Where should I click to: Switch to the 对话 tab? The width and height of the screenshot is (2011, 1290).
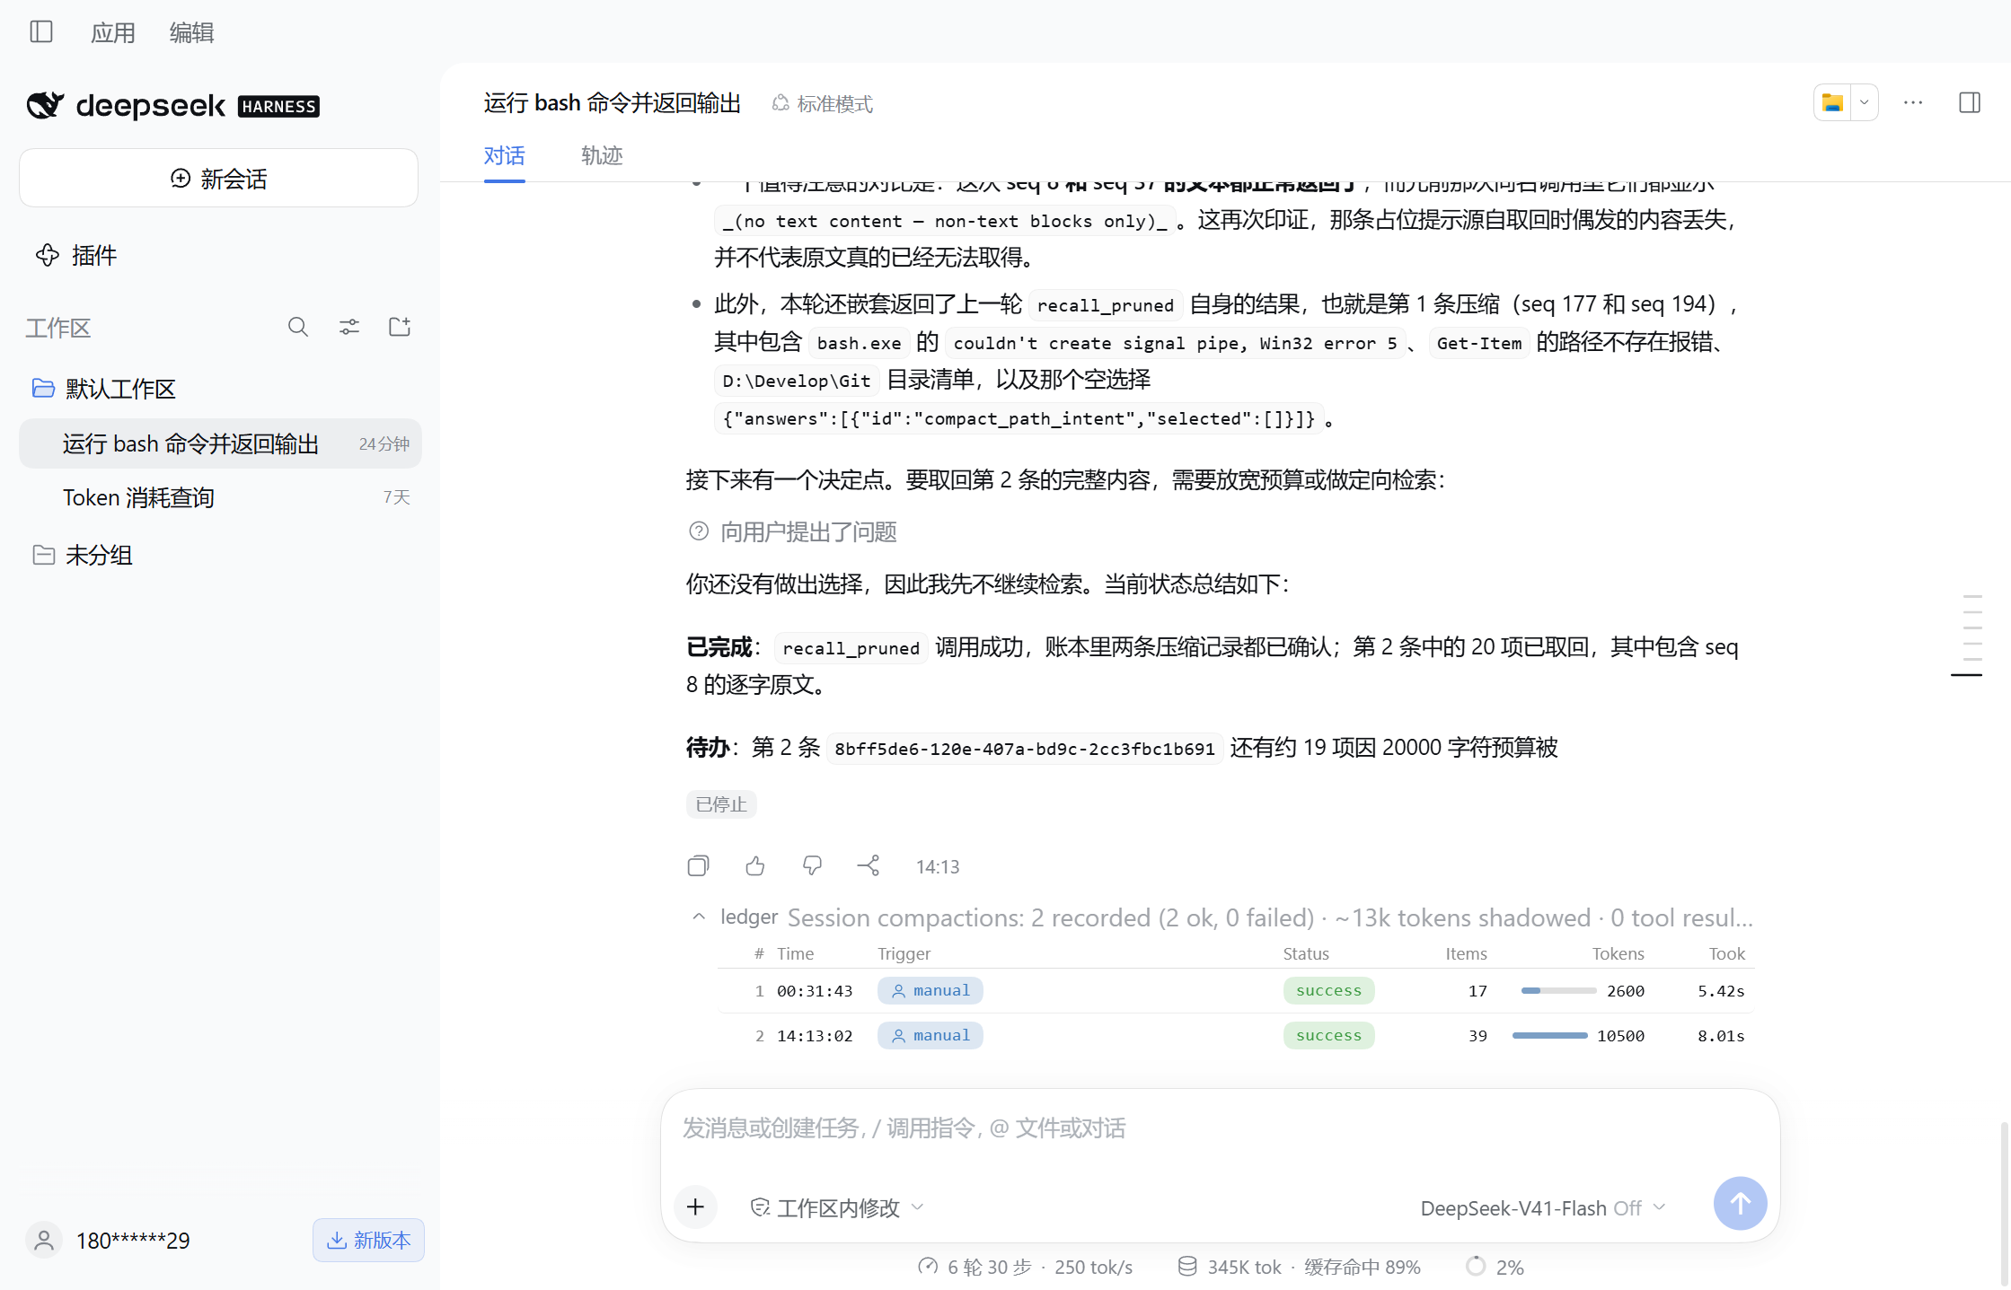[x=504, y=156]
